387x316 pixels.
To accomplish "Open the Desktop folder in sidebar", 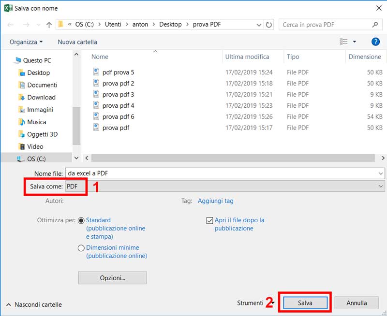I will point(39,72).
